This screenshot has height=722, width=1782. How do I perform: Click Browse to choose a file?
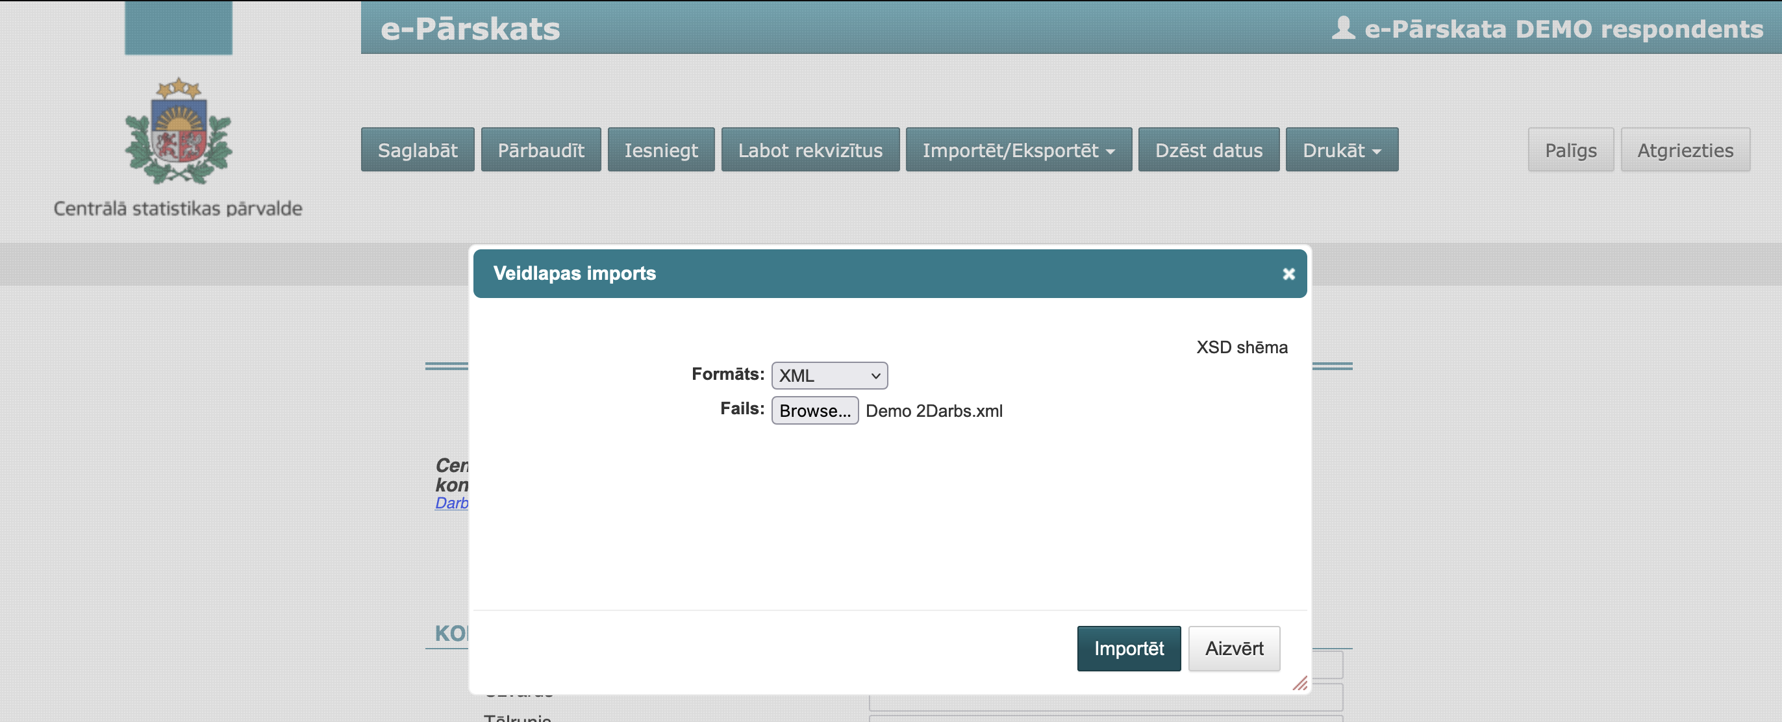click(814, 411)
